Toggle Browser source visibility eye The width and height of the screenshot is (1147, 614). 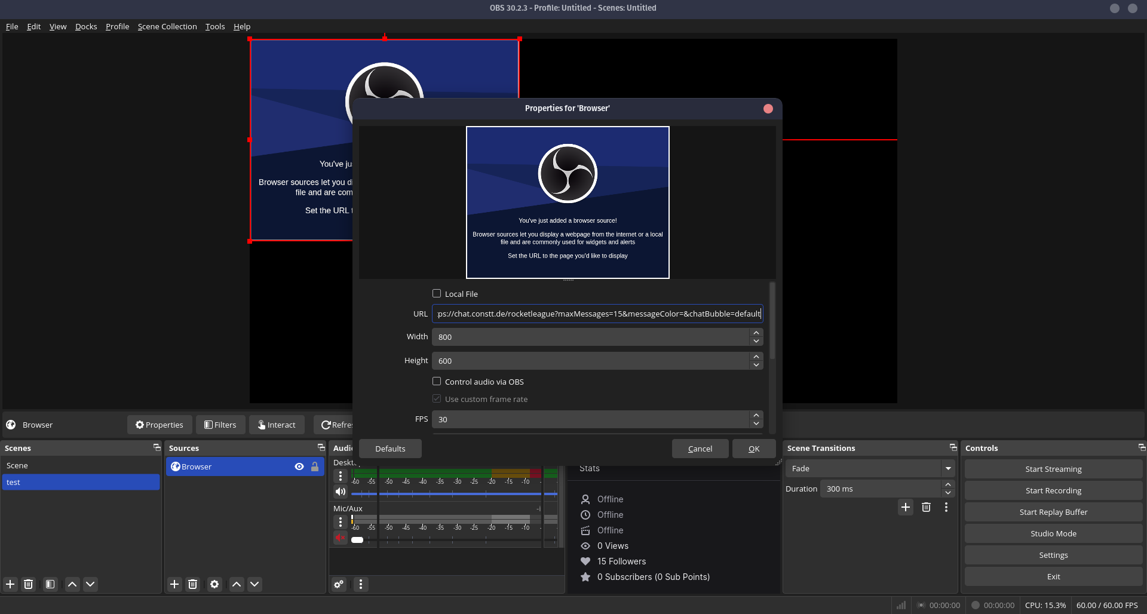click(x=299, y=466)
